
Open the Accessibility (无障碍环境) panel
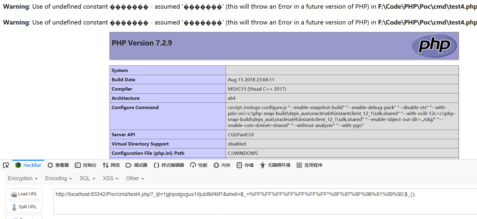click(x=275, y=165)
